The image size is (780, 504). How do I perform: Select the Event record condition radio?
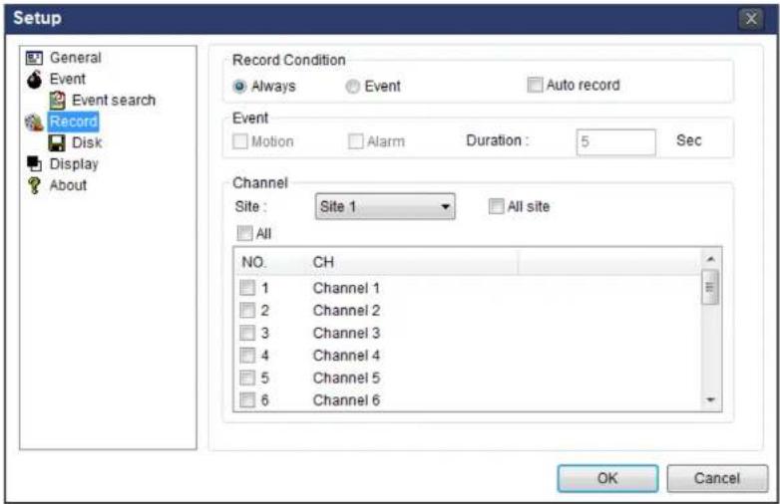pyautogui.click(x=353, y=87)
